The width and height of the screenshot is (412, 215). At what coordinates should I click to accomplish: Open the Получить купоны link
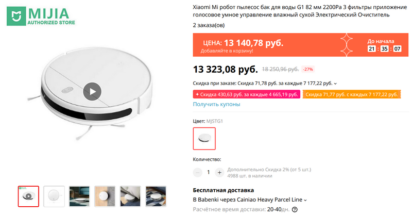point(216,104)
